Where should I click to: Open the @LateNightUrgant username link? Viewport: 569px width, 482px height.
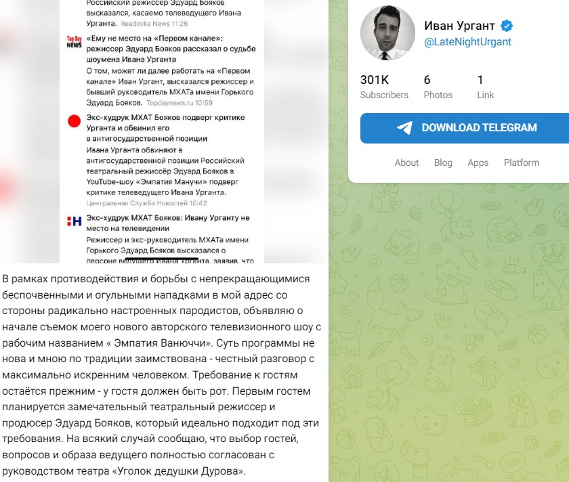(x=468, y=42)
